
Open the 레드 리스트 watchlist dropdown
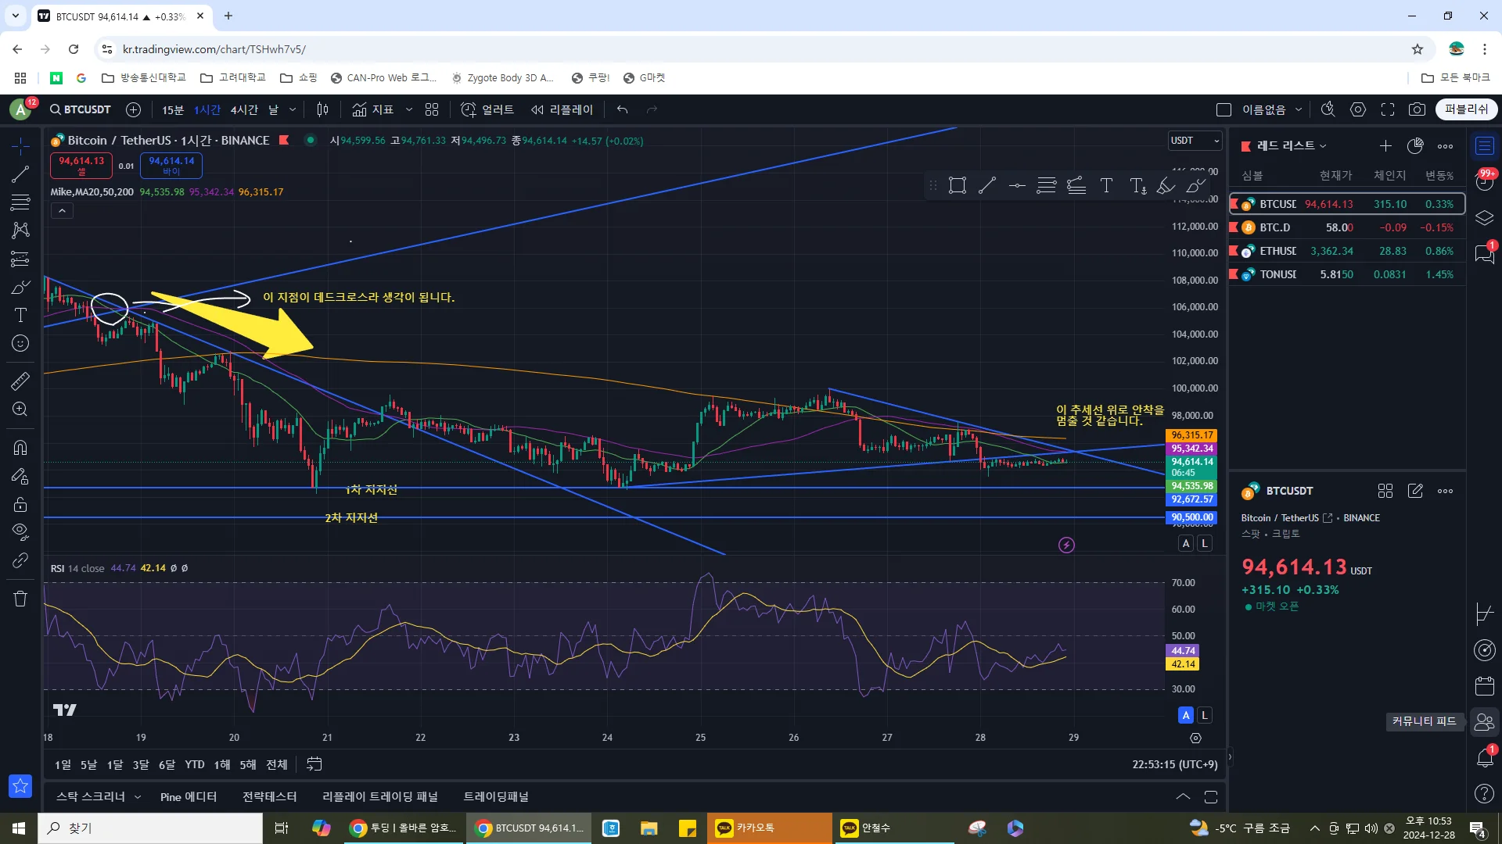1292,146
